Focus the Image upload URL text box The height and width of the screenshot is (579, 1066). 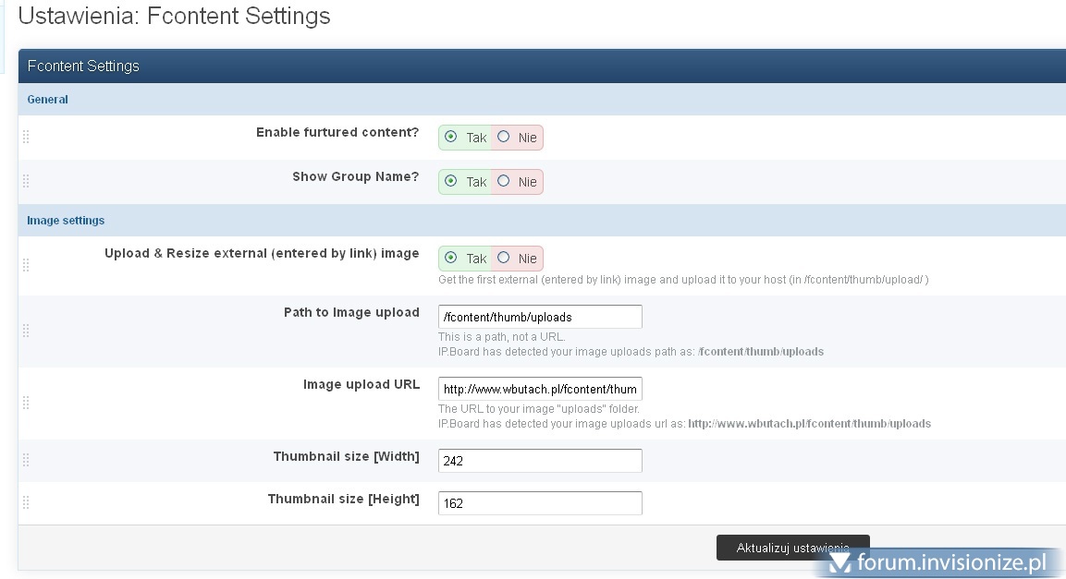pos(539,389)
